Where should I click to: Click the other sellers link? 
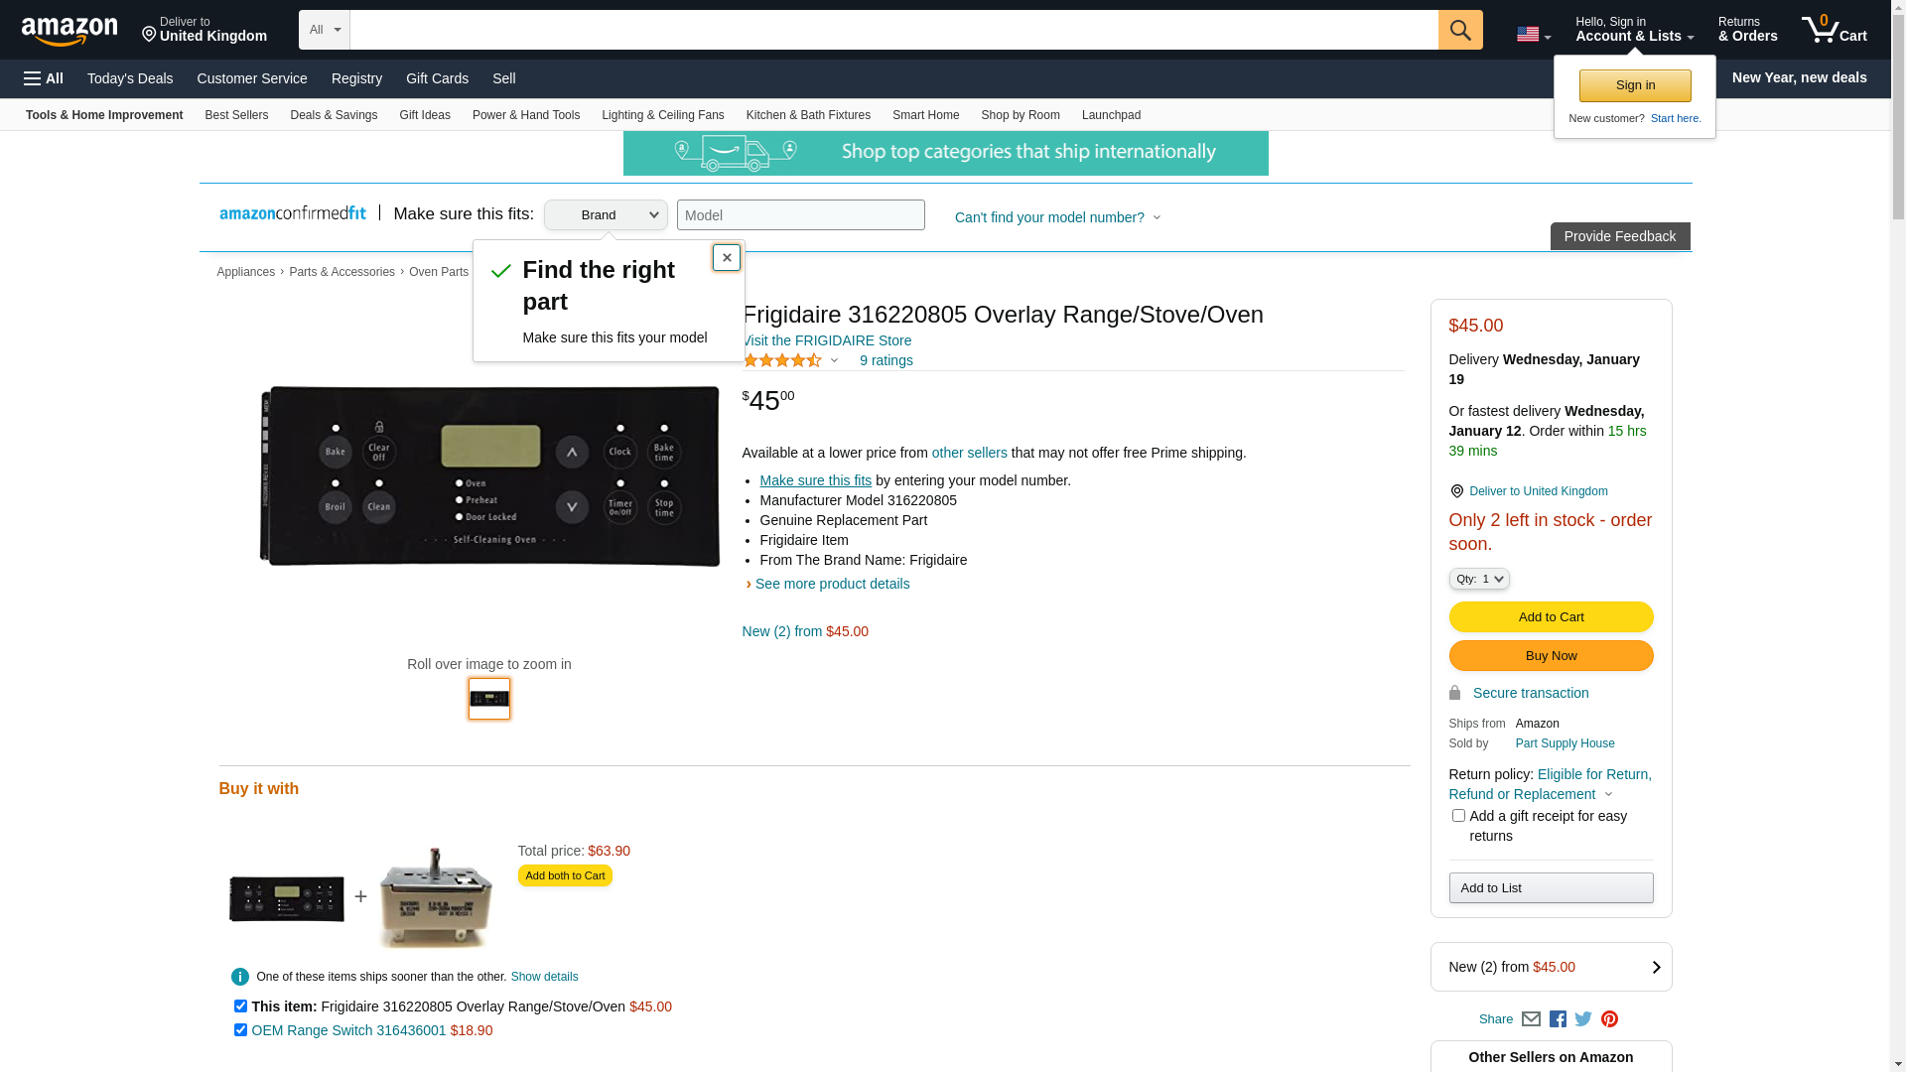[x=969, y=453]
